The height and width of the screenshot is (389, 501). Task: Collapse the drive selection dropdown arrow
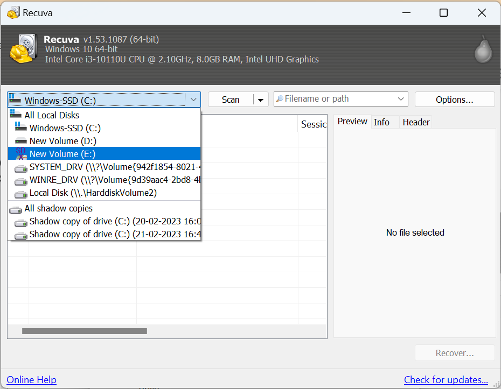tap(193, 100)
